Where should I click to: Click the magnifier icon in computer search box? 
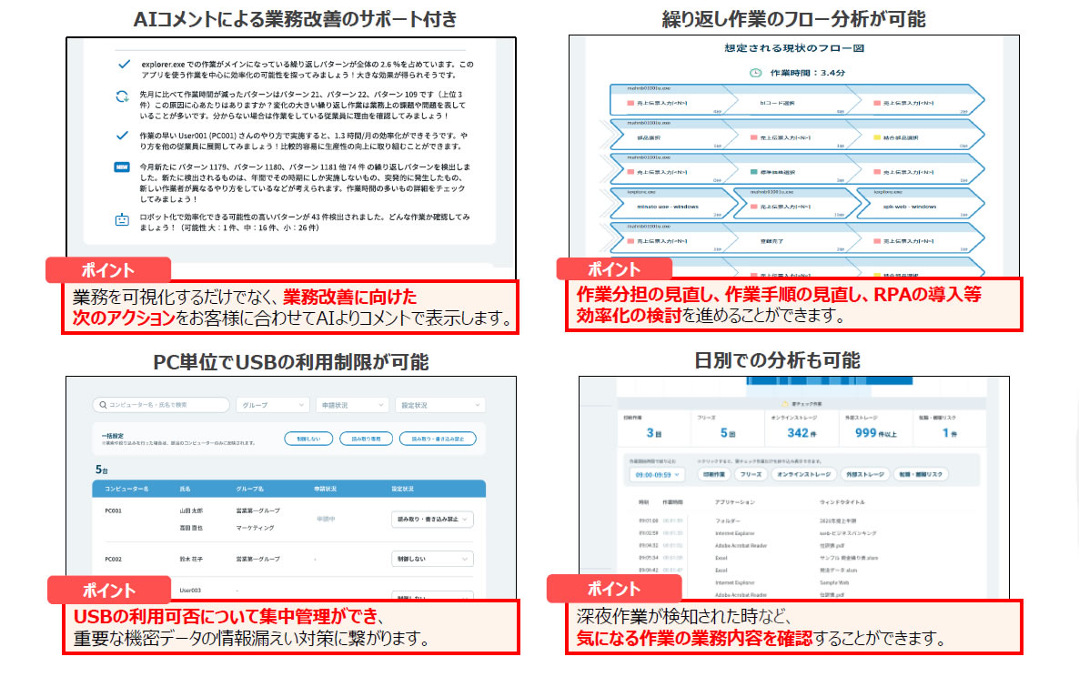click(x=103, y=405)
